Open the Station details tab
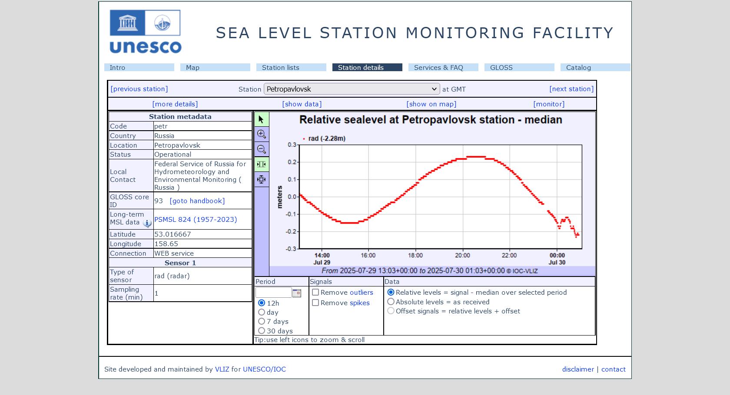This screenshot has height=395, width=730. [x=367, y=67]
